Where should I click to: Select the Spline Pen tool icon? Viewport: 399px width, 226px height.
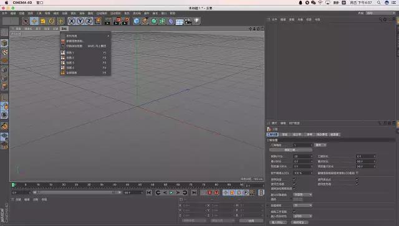point(145,21)
